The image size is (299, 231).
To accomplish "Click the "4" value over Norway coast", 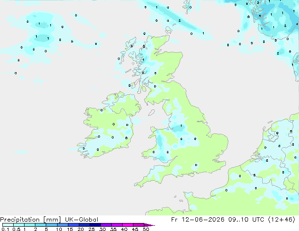I will coord(260,16).
